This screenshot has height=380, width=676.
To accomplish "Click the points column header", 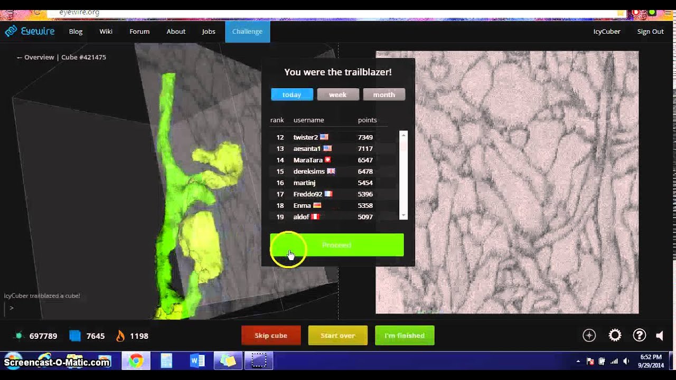I will 367,120.
